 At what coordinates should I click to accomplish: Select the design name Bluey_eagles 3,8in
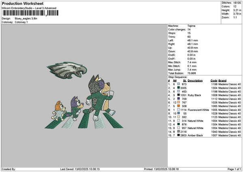coord(26,19)
